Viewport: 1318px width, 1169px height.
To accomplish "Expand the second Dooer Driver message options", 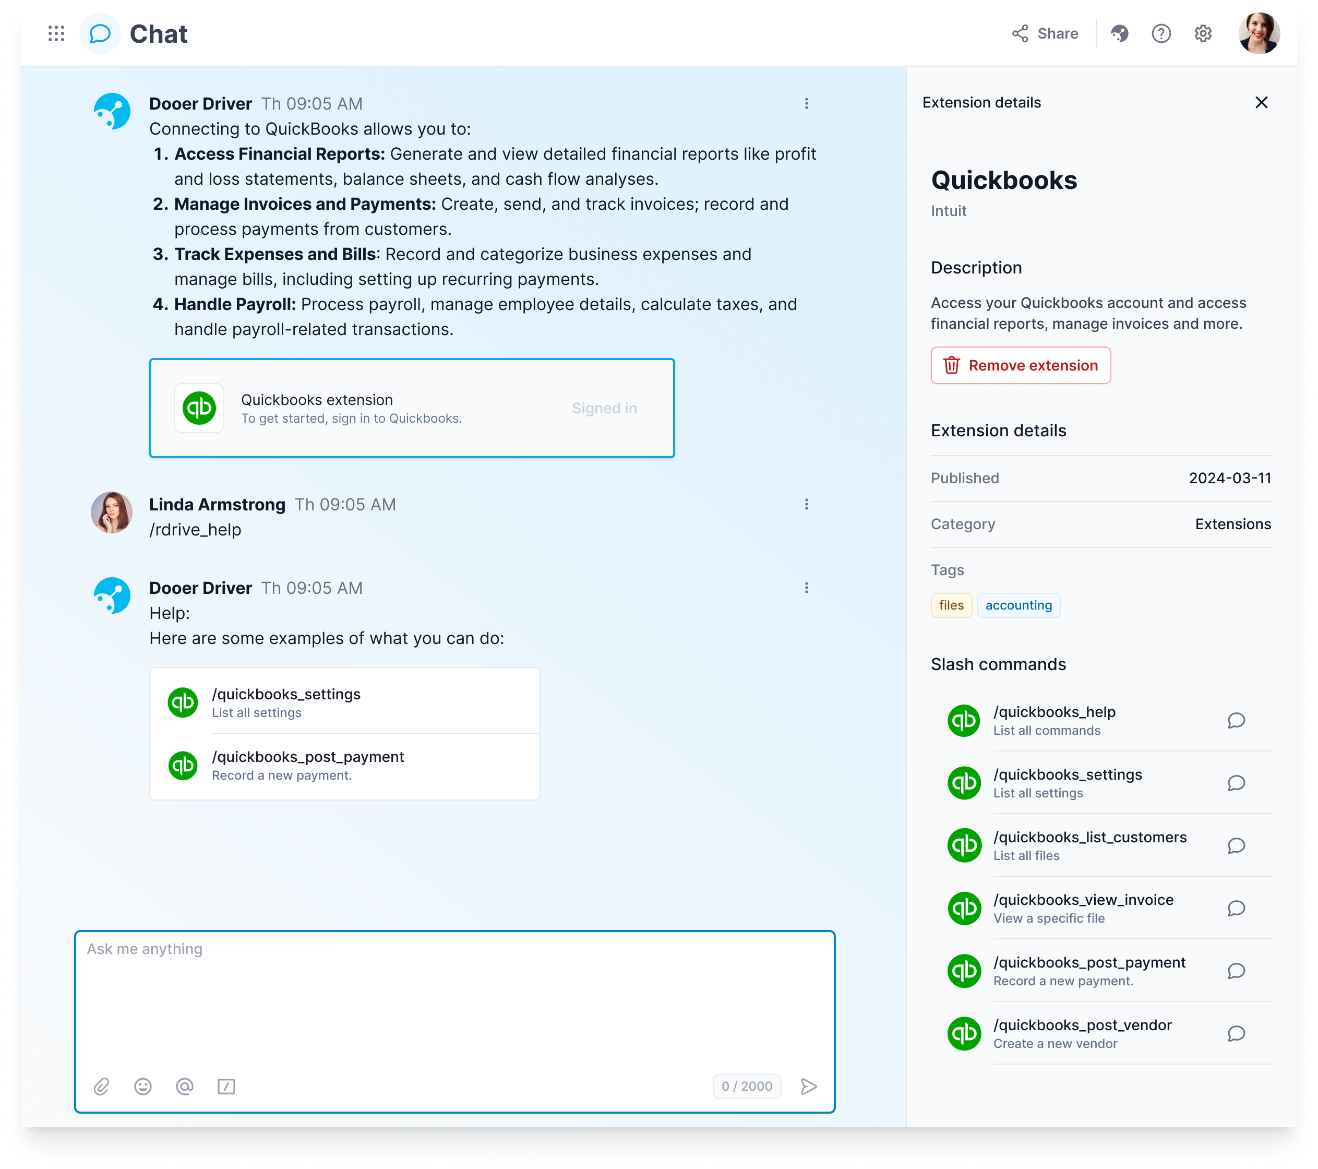I will coord(807,588).
